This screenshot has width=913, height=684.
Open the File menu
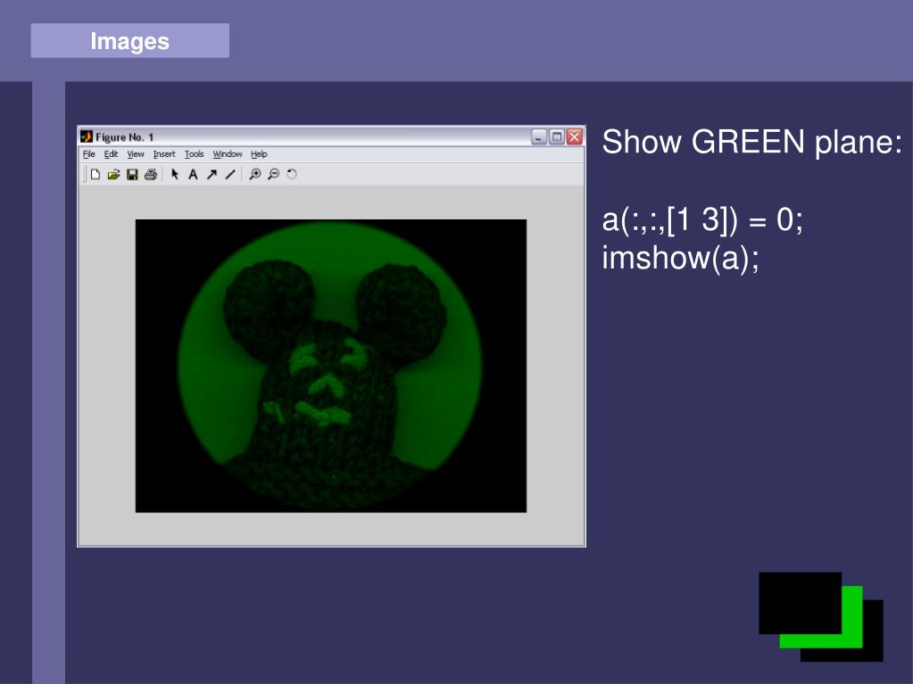pos(89,154)
